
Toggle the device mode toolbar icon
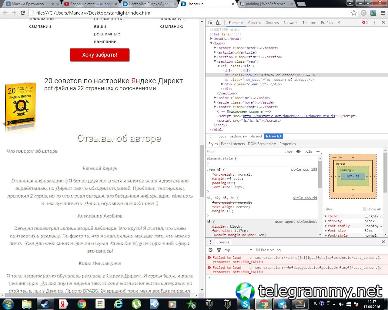pos(219,23)
